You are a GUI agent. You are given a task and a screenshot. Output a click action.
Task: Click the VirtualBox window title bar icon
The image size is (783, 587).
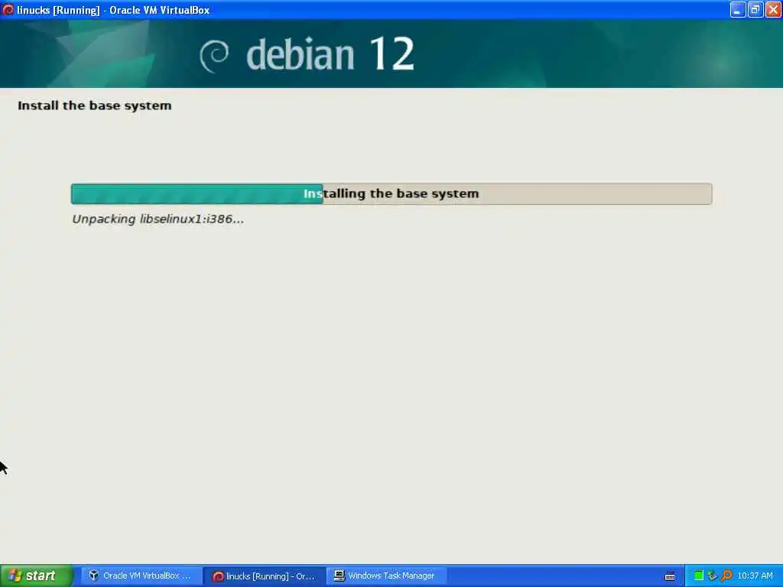coord(8,9)
